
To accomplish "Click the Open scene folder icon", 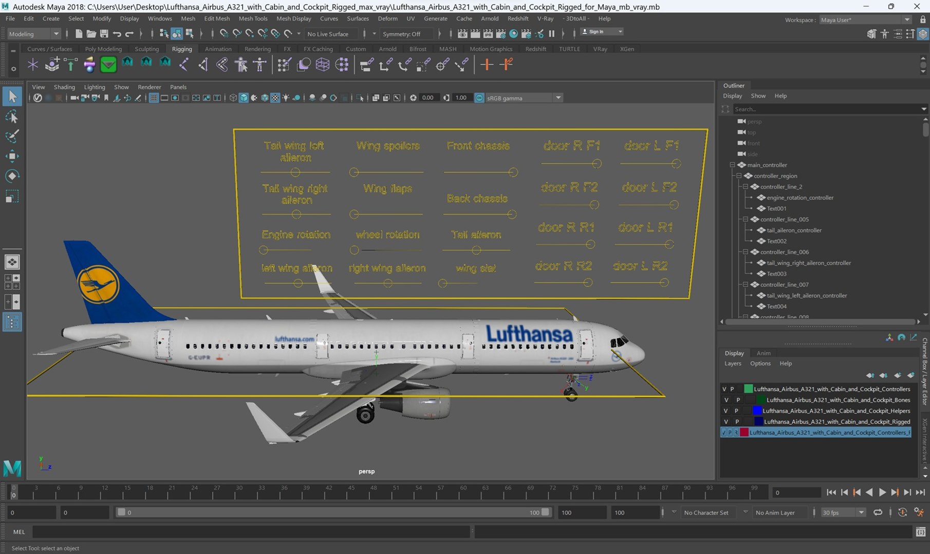I will (x=91, y=34).
